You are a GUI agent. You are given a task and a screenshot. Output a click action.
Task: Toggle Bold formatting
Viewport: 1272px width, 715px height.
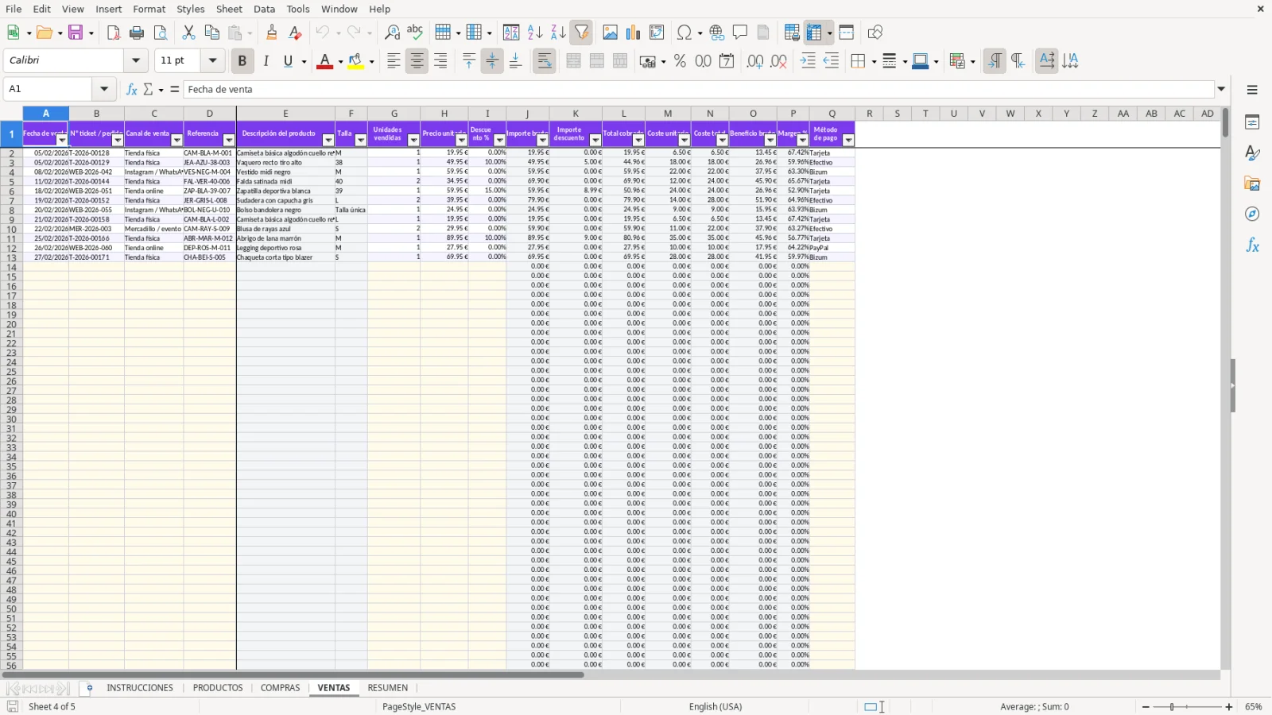(242, 61)
